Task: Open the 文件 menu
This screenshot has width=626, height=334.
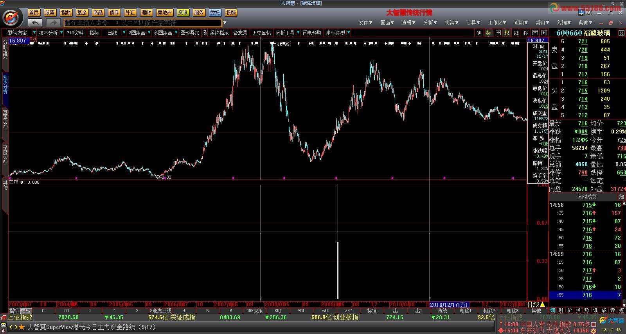Action: tap(366, 23)
